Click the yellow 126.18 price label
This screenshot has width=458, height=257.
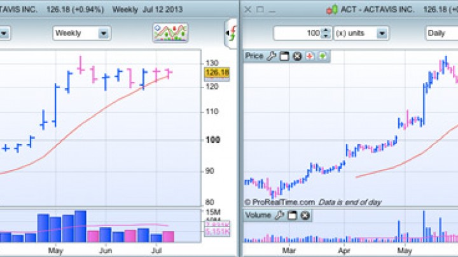click(x=218, y=72)
